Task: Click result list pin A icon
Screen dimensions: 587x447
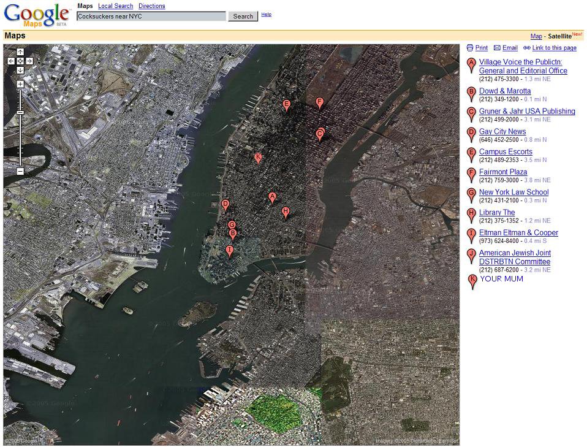Action: point(472,66)
